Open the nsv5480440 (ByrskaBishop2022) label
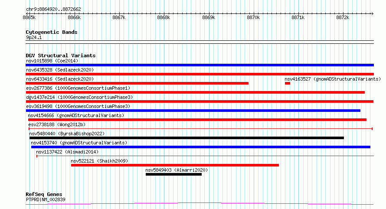The width and height of the screenshot is (386, 209). tap(67, 134)
